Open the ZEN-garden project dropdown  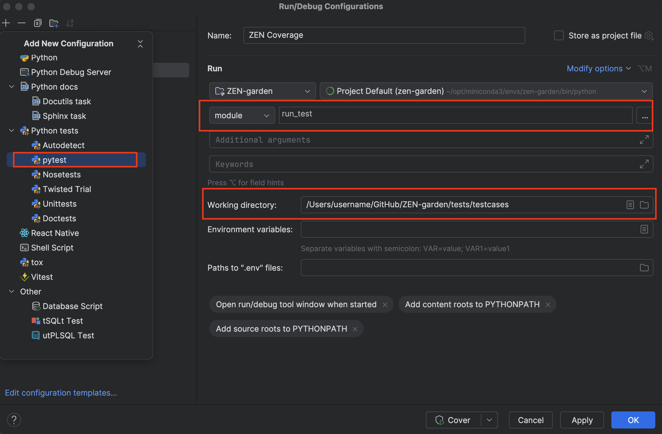coord(262,91)
